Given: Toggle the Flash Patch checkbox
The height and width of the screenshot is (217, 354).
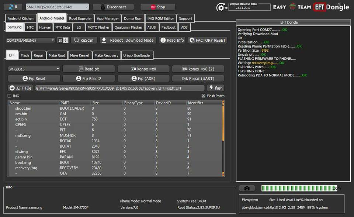Looking at the screenshot, I should (x=204, y=96).
